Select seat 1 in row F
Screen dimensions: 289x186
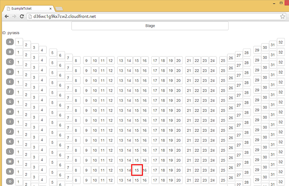pyautogui.click(x=18, y=92)
